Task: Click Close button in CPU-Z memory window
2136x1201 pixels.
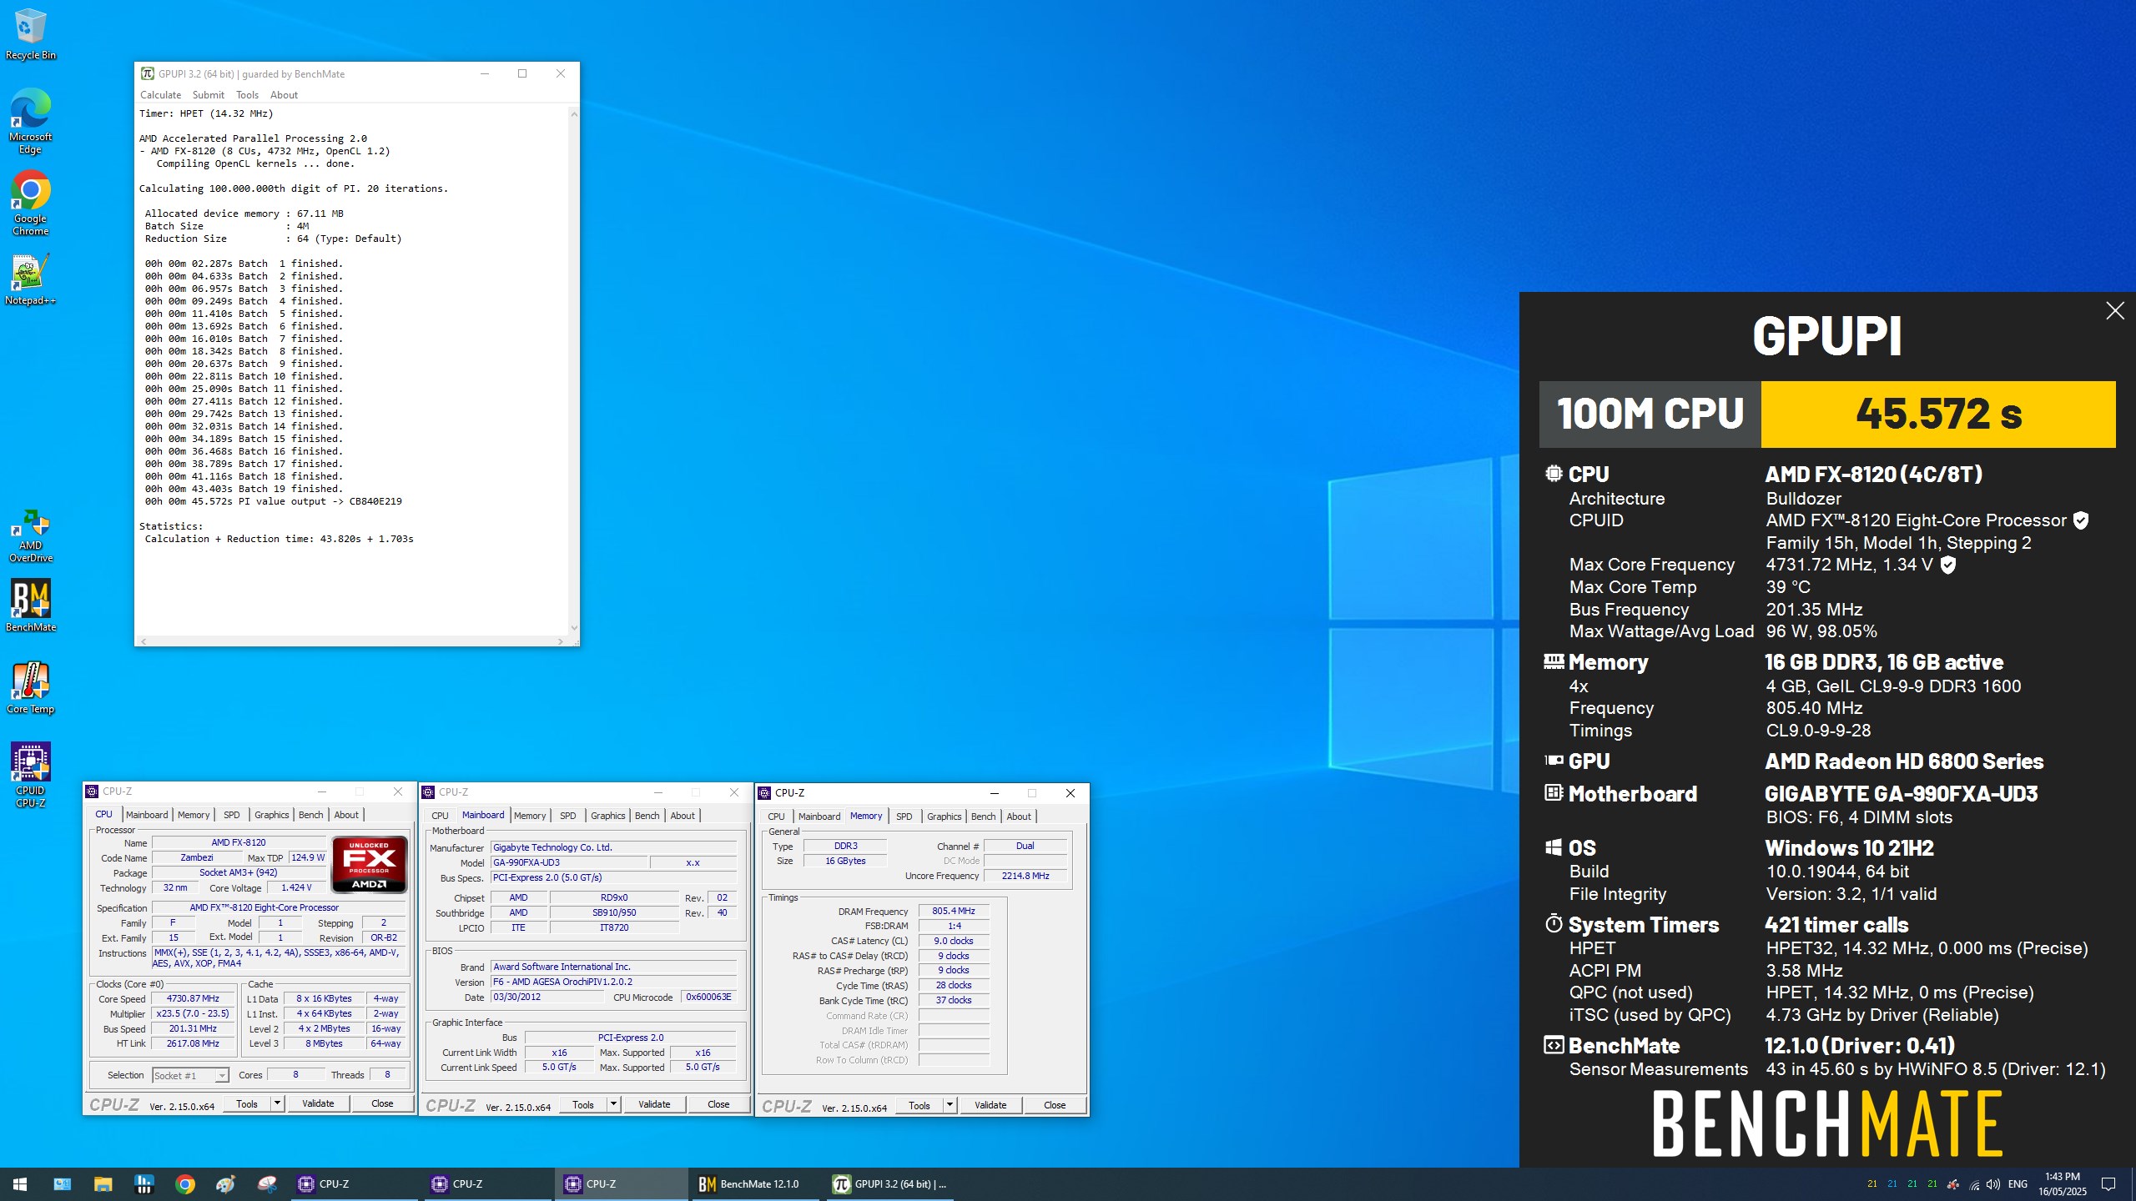Action: pos(1055,1105)
